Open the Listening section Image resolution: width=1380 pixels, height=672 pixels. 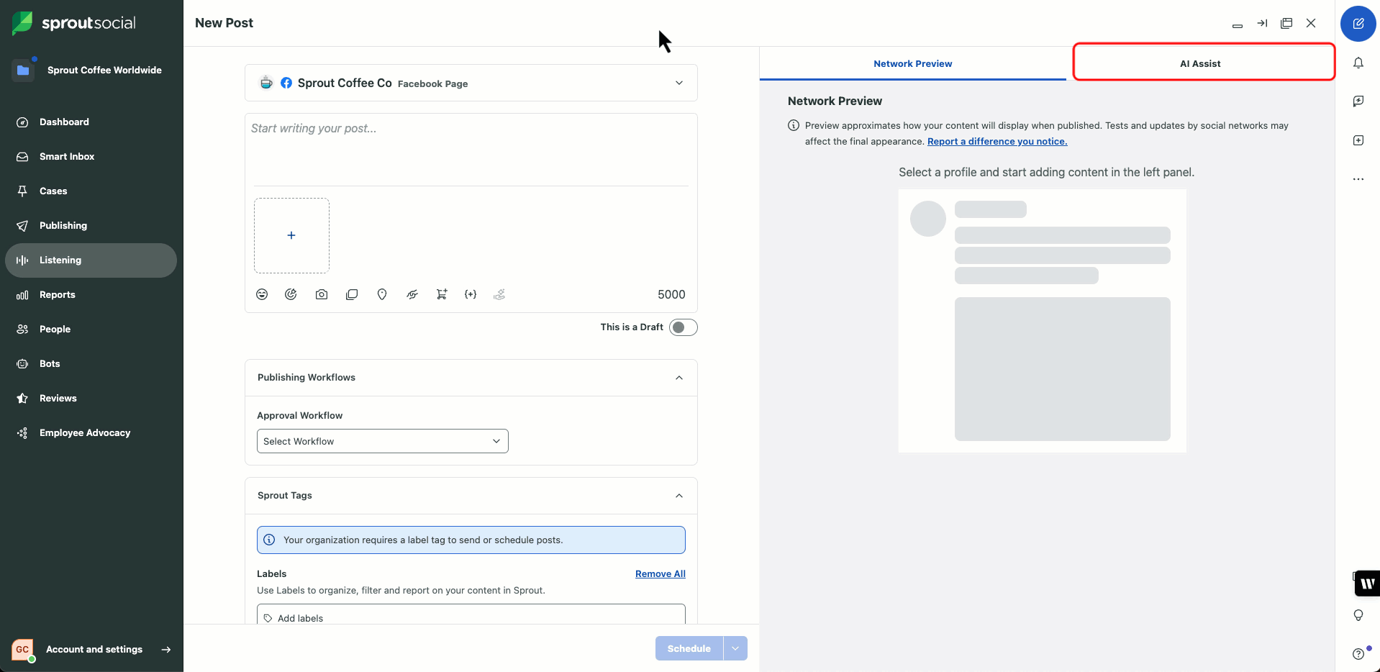click(x=91, y=260)
